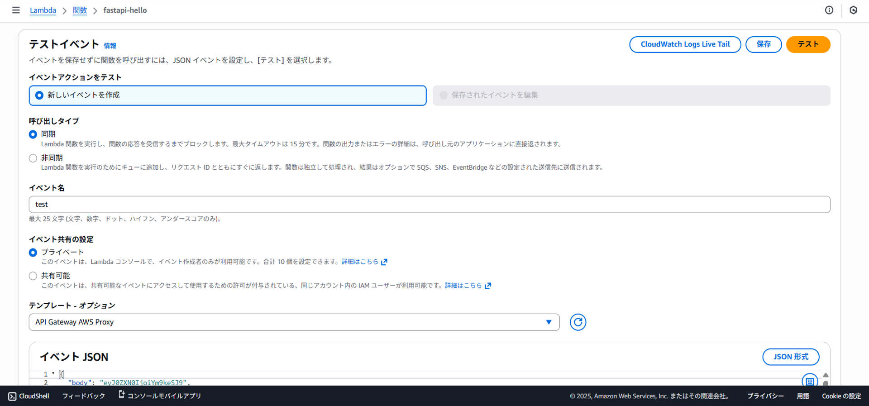This screenshot has width=869, height=406.
Task: Click fastapi-hello breadcrumb text
Action: pyautogui.click(x=125, y=10)
